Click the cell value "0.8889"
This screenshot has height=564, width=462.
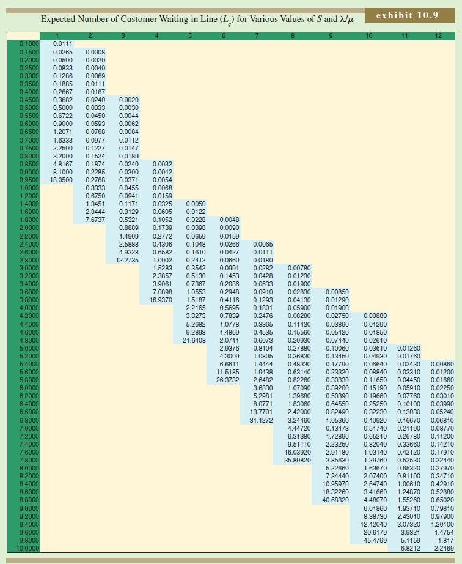[x=129, y=228]
